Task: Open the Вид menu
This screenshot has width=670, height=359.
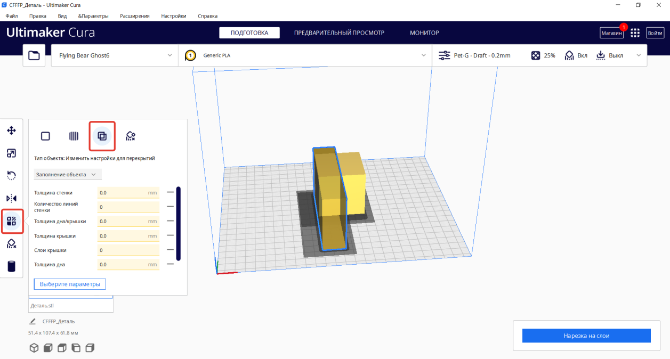Action: [x=62, y=16]
